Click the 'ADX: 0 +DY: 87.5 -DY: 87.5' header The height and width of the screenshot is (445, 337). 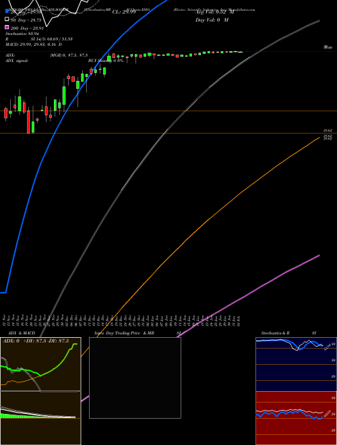[x=36, y=341]
